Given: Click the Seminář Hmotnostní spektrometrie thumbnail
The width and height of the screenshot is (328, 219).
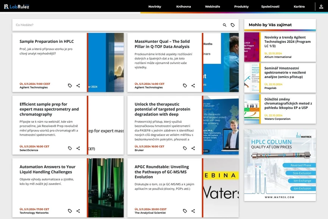Looking at the screenshot, I should 252,78.
